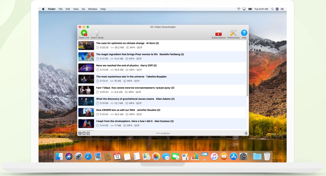Click the download list vertical scrollbar
Viewport: 326px width, 176px height.
(247, 68)
